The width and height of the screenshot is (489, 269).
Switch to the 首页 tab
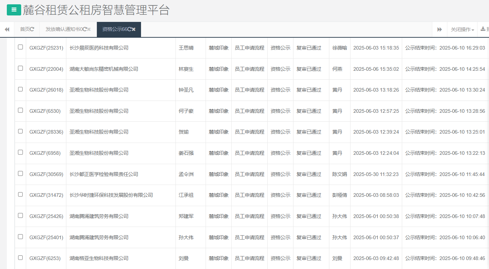[25, 29]
